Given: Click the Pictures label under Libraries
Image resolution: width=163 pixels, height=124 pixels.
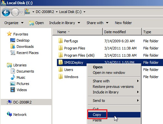Looking at the screenshot, I should 23,84.
